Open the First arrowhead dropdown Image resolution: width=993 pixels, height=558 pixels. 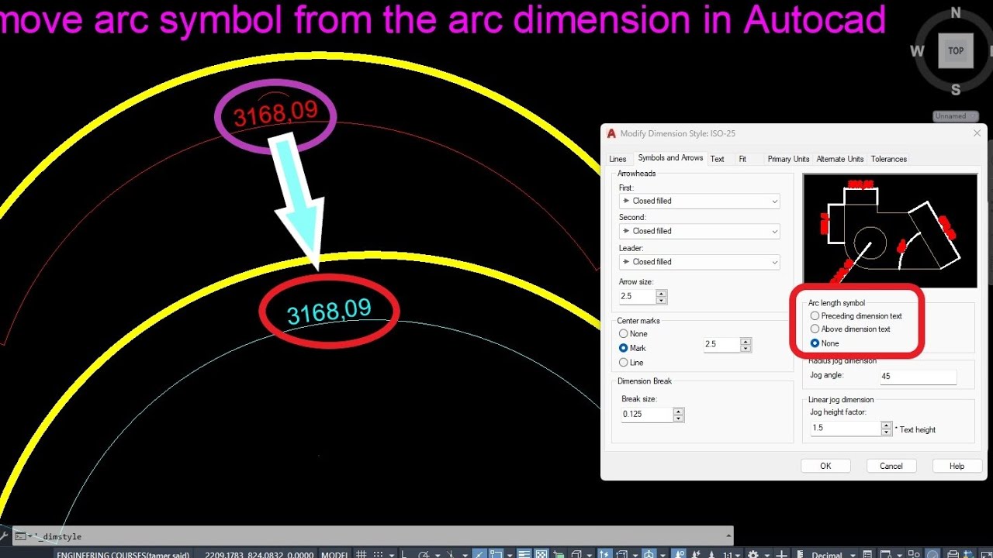(x=699, y=201)
